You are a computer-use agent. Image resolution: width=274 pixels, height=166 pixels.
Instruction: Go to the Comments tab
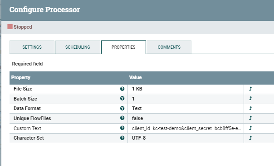click(x=169, y=47)
